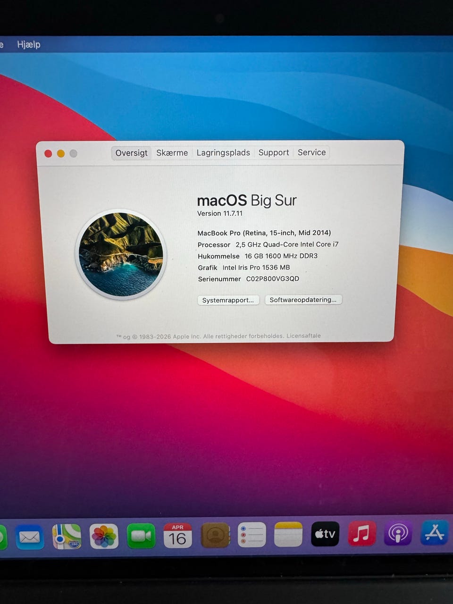Viewport: 453px width, 604px height.
Task: Select the Oversigt tab
Action: click(132, 153)
